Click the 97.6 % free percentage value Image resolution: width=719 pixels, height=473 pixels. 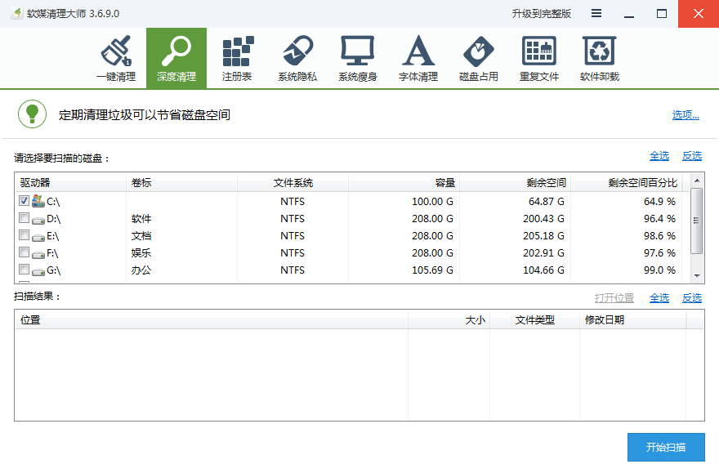659,253
